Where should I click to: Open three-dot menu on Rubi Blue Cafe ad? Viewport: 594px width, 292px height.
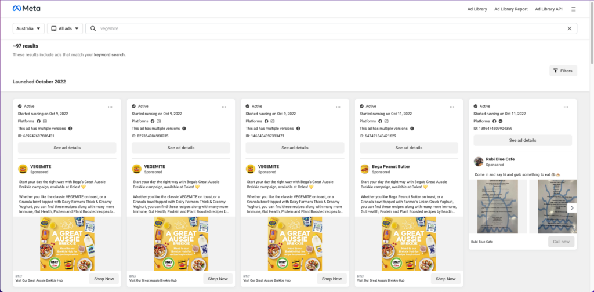pyautogui.click(x=566, y=107)
